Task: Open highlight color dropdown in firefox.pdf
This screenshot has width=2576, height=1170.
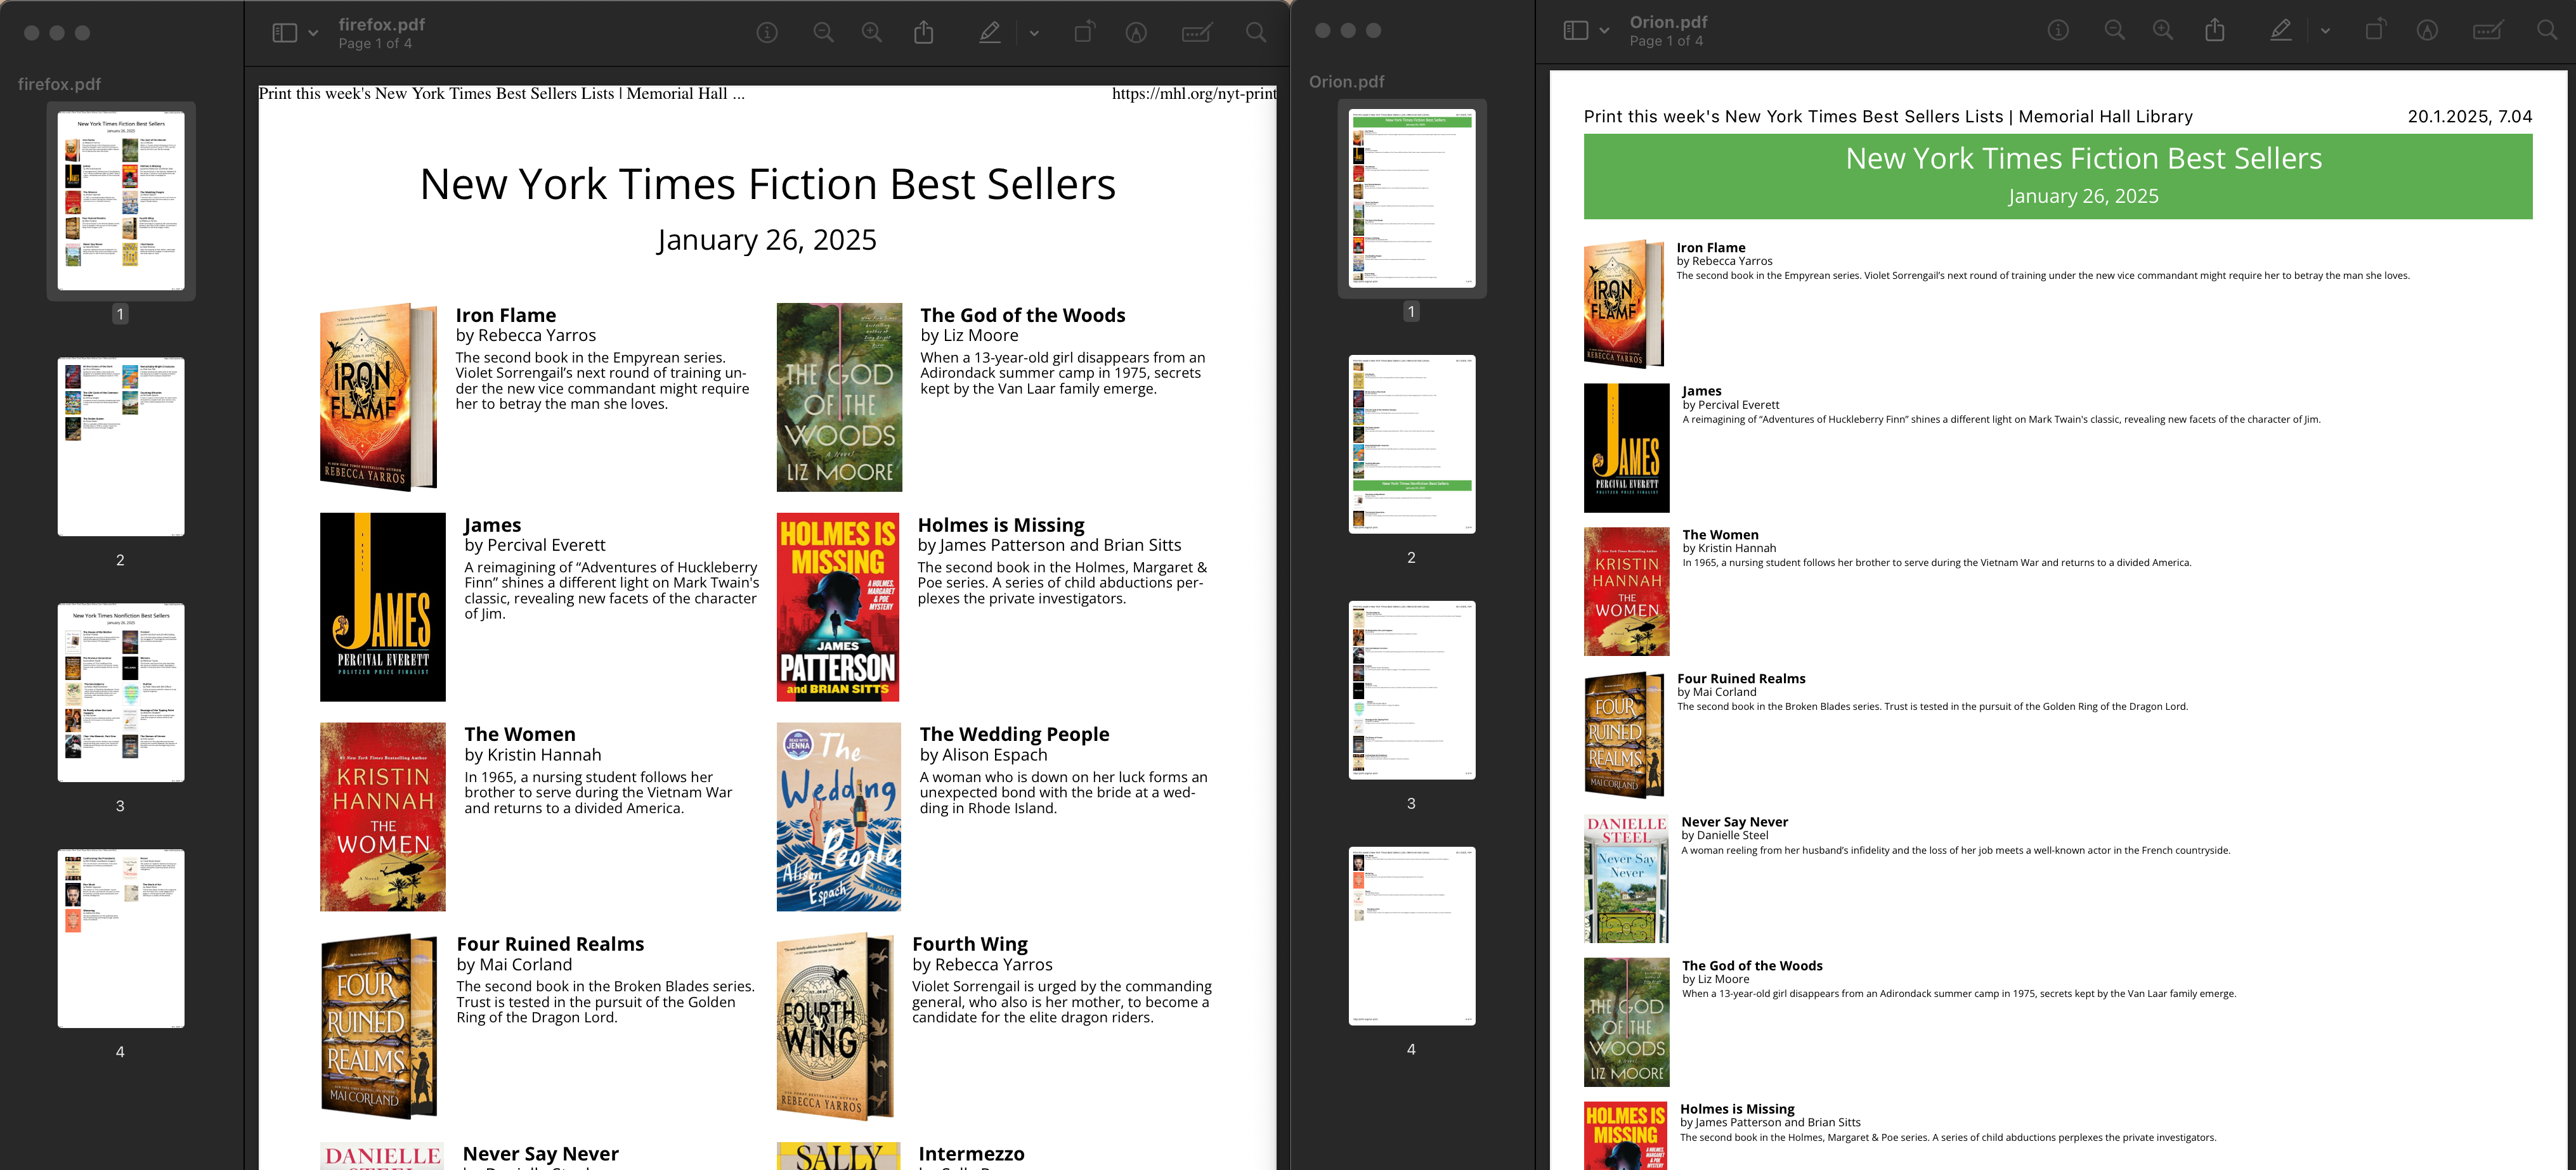Action: pyautogui.click(x=1034, y=33)
